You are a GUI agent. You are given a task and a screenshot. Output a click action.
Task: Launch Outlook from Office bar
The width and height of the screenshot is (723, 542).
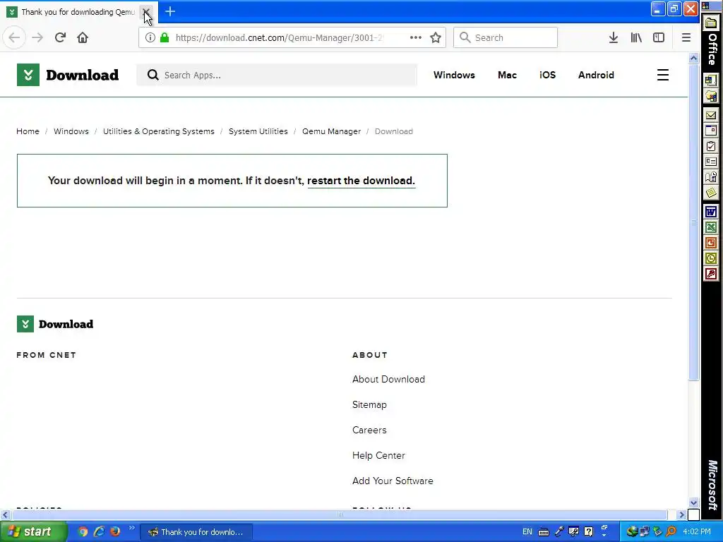pos(710,258)
